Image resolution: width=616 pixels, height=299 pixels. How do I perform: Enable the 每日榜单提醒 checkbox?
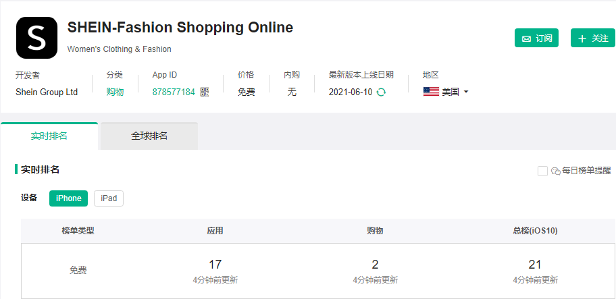(542, 171)
